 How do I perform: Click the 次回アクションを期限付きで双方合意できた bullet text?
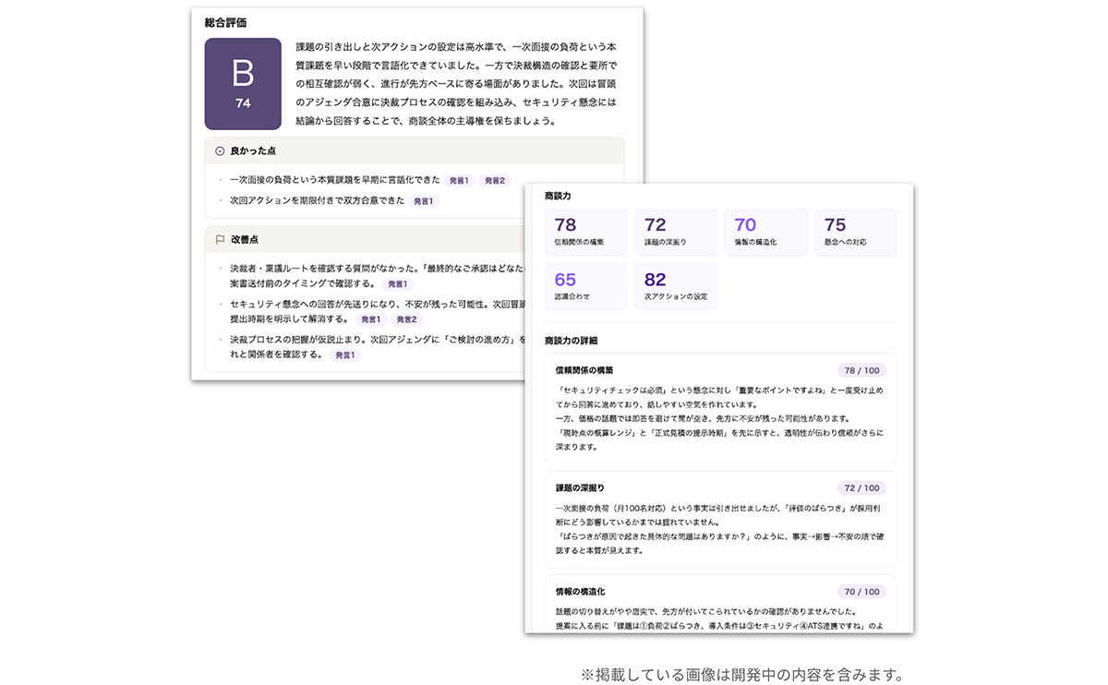pyautogui.click(x=317, y=200)
